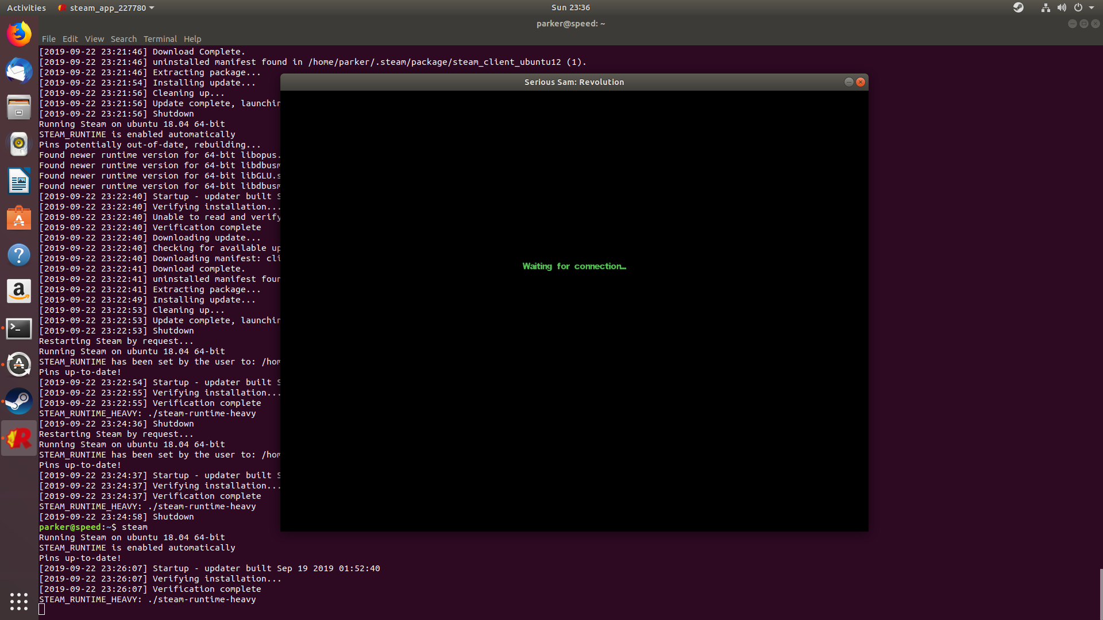Open the Activities overview

point(26,7)
